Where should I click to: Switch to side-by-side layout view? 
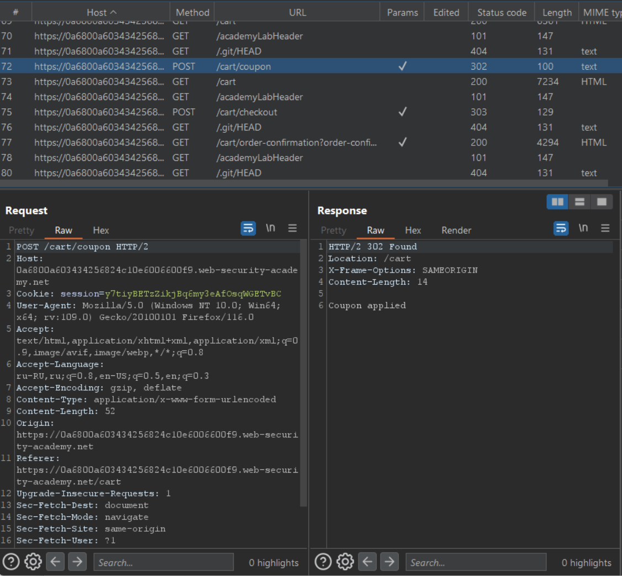[x=557, y=202]
